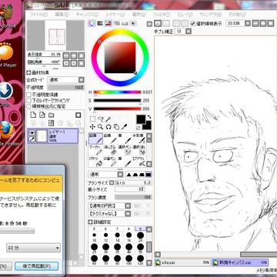This screenshot has width=277, height=277.
Task: Click the new layer mask button
Action: [x=78, y=115]
